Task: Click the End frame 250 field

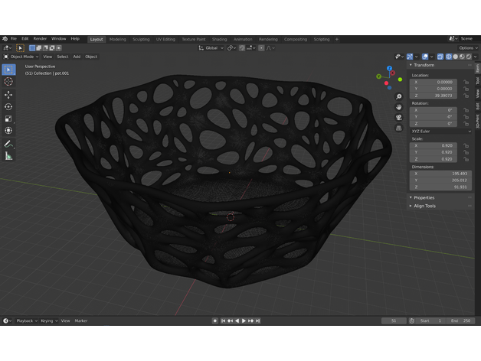Action: [x=461, y=321]
